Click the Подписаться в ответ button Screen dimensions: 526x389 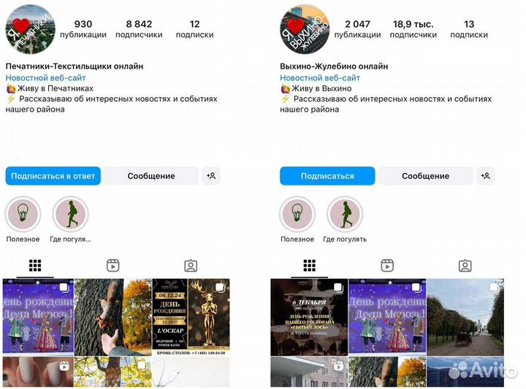[x=53, y=176]
